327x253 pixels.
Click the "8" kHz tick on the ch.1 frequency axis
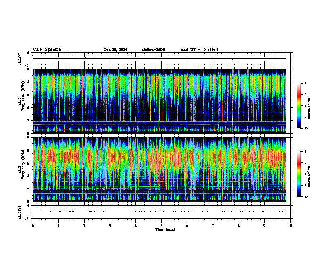[x=29, y=82]
